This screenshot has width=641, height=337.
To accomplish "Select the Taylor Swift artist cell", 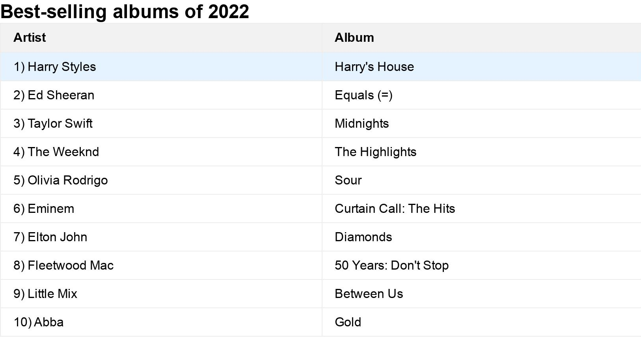I will pyautogui.click(x=53, y=123).
